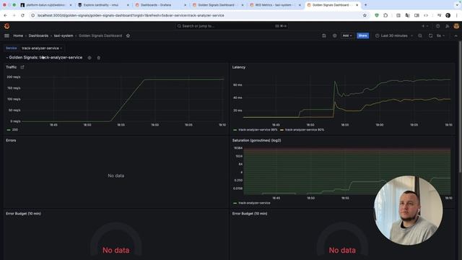Click the right Error Budget panel title
The width and height of the screenshot is (462, 260).
click(250, 214)
